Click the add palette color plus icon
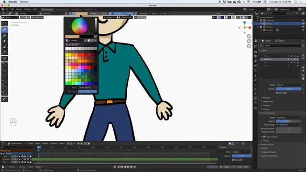Image resolution: width=306 pixels, height=172 pixels. 67,44
